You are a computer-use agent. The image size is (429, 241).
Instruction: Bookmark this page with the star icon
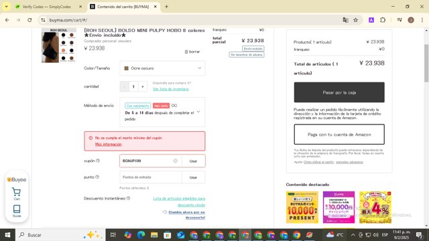[x=356, y=20]
